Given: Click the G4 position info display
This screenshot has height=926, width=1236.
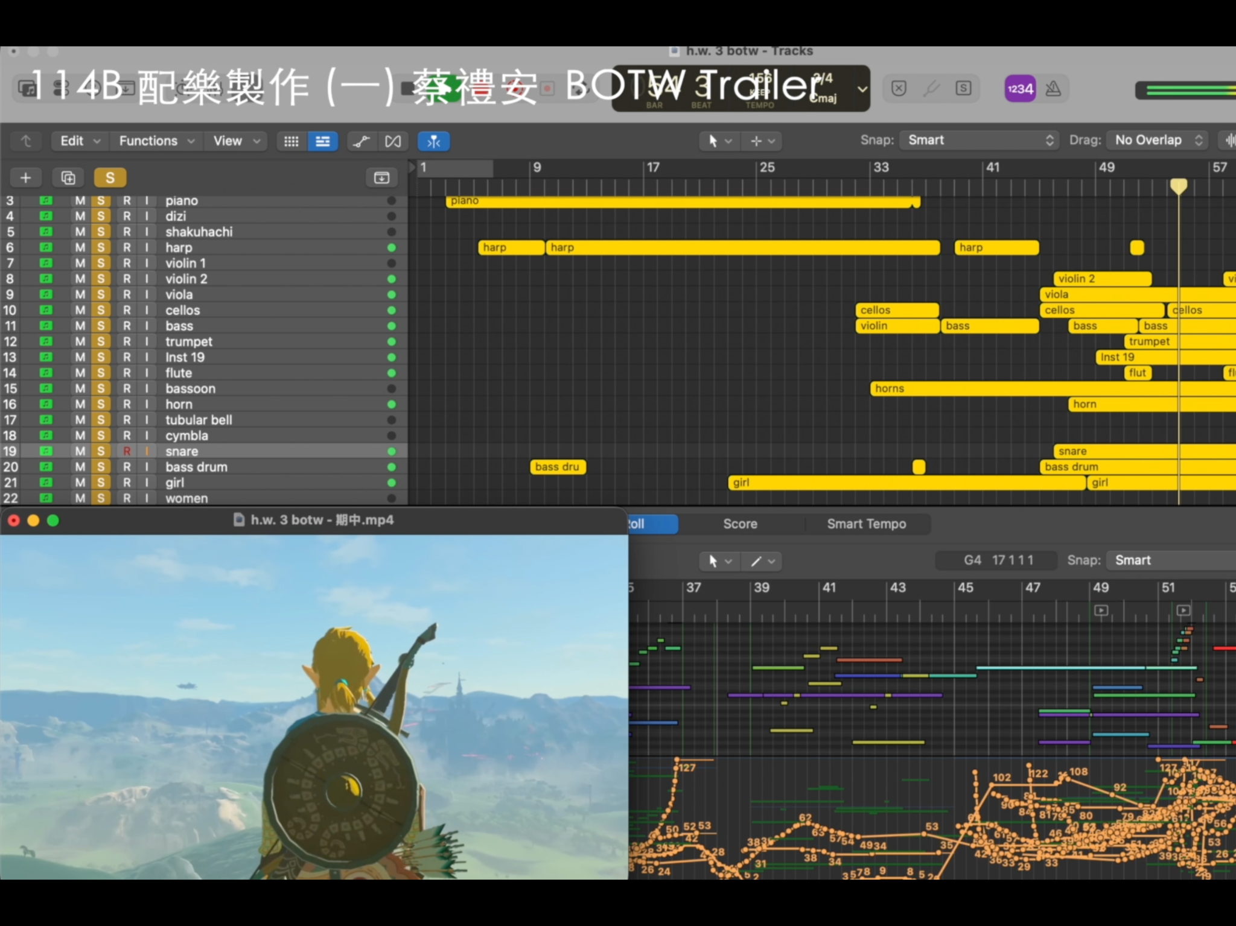Looking at the screenshot, I should click(x=996, y=560).
